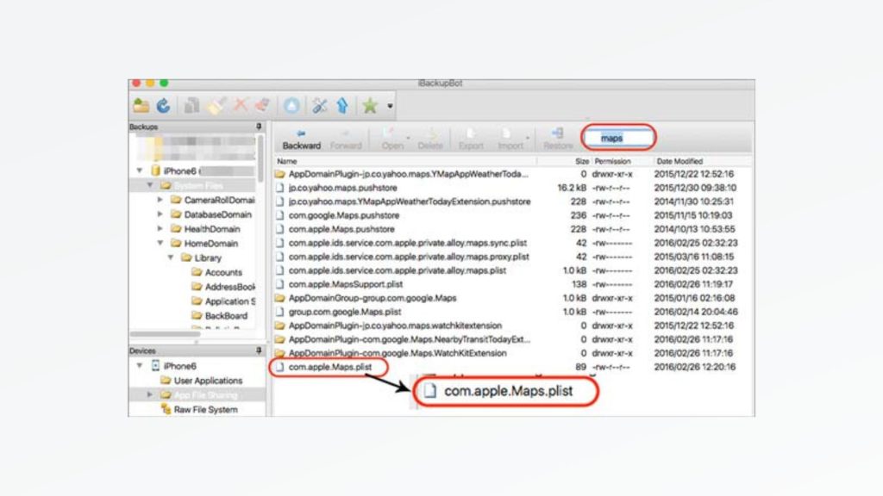Select the com.apple.MapsSupport.plist file
The width and height of the screenshot is (883, 496).
click(x=512, y=284)
